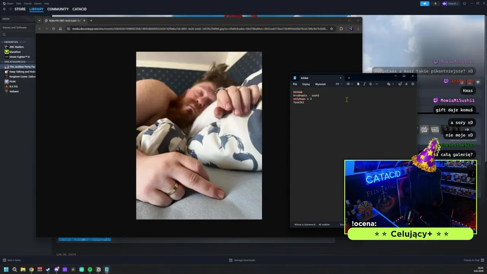The width and height of the screenshot is (487, 274).
Task: Select PEAK in the library
Action: (x=13, y=81)
